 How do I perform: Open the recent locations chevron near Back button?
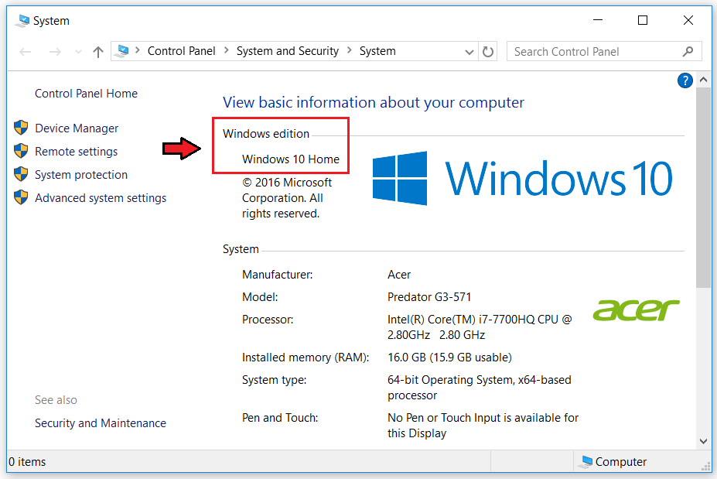[x=78, y=51]
